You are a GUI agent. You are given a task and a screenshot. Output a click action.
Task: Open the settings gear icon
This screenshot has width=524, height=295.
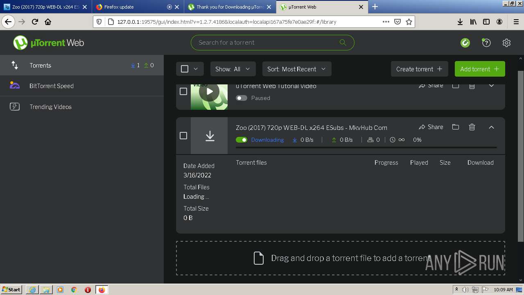coord(506,43)
